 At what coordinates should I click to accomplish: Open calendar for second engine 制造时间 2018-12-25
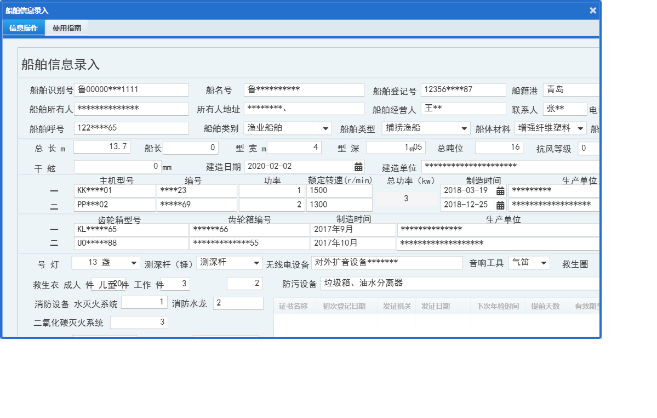point(500,205)
